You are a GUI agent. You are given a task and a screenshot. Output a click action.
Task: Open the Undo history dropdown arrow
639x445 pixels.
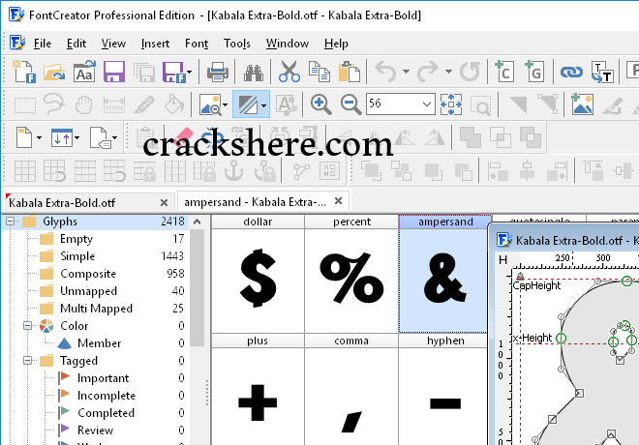(x=406, y=72)
